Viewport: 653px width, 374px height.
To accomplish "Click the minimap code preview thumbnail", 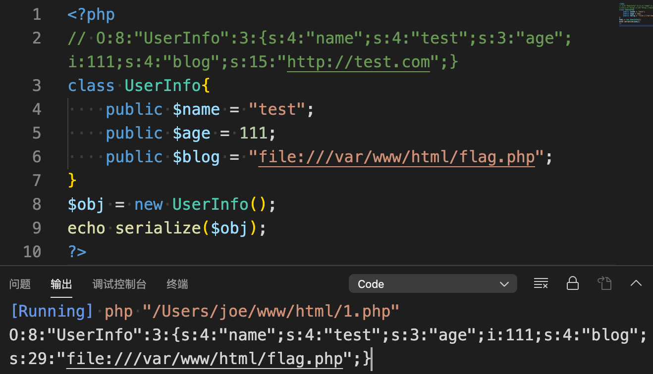I will coord(636,14).
